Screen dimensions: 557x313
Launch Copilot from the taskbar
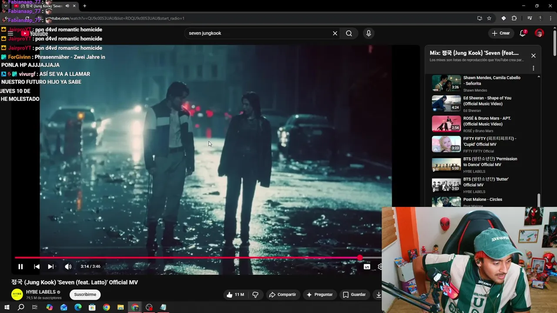pyautogui.click(x=49, y=307)
